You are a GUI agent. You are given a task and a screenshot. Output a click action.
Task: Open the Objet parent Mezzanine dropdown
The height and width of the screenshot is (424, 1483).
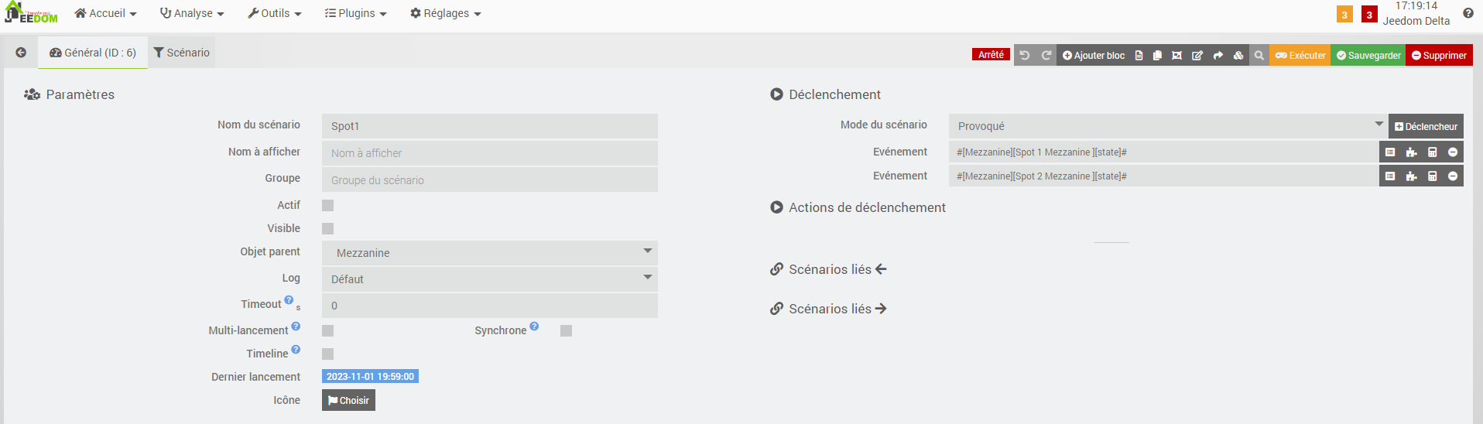coord(490,253)
